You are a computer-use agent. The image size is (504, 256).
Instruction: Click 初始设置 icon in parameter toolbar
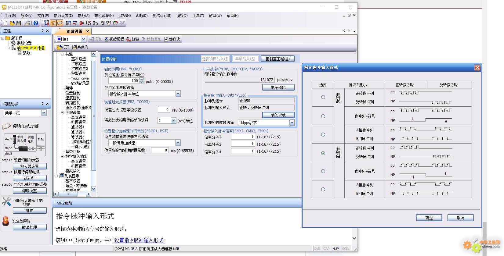coord(107,39)
